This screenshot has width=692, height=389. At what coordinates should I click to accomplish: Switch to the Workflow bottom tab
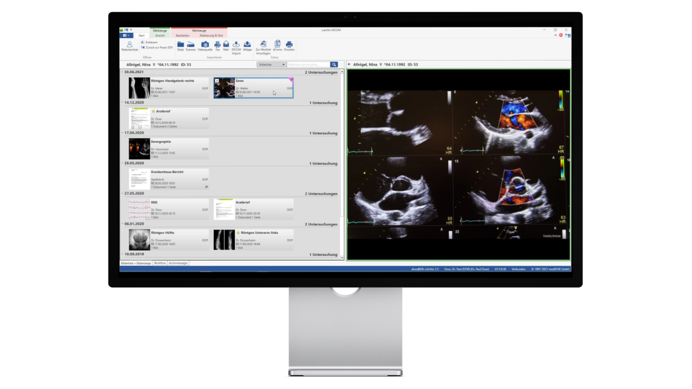point(160,263)
